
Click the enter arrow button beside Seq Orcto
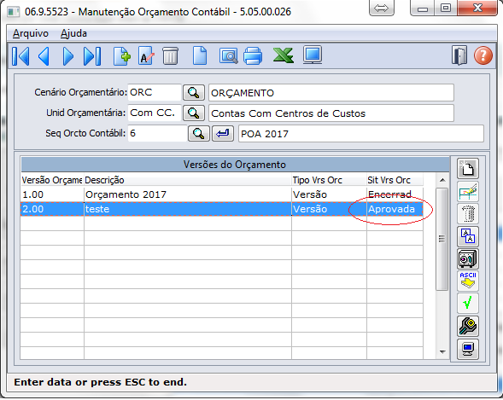tap(223, 134)
